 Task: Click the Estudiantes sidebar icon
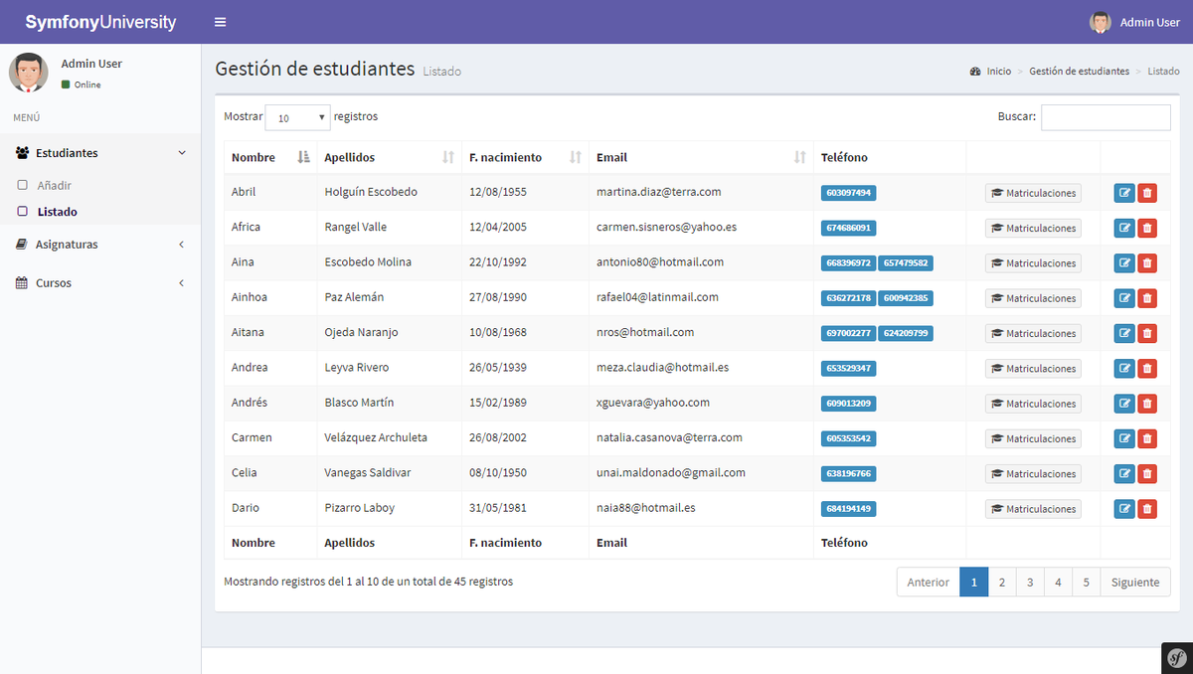click(24, 152)
